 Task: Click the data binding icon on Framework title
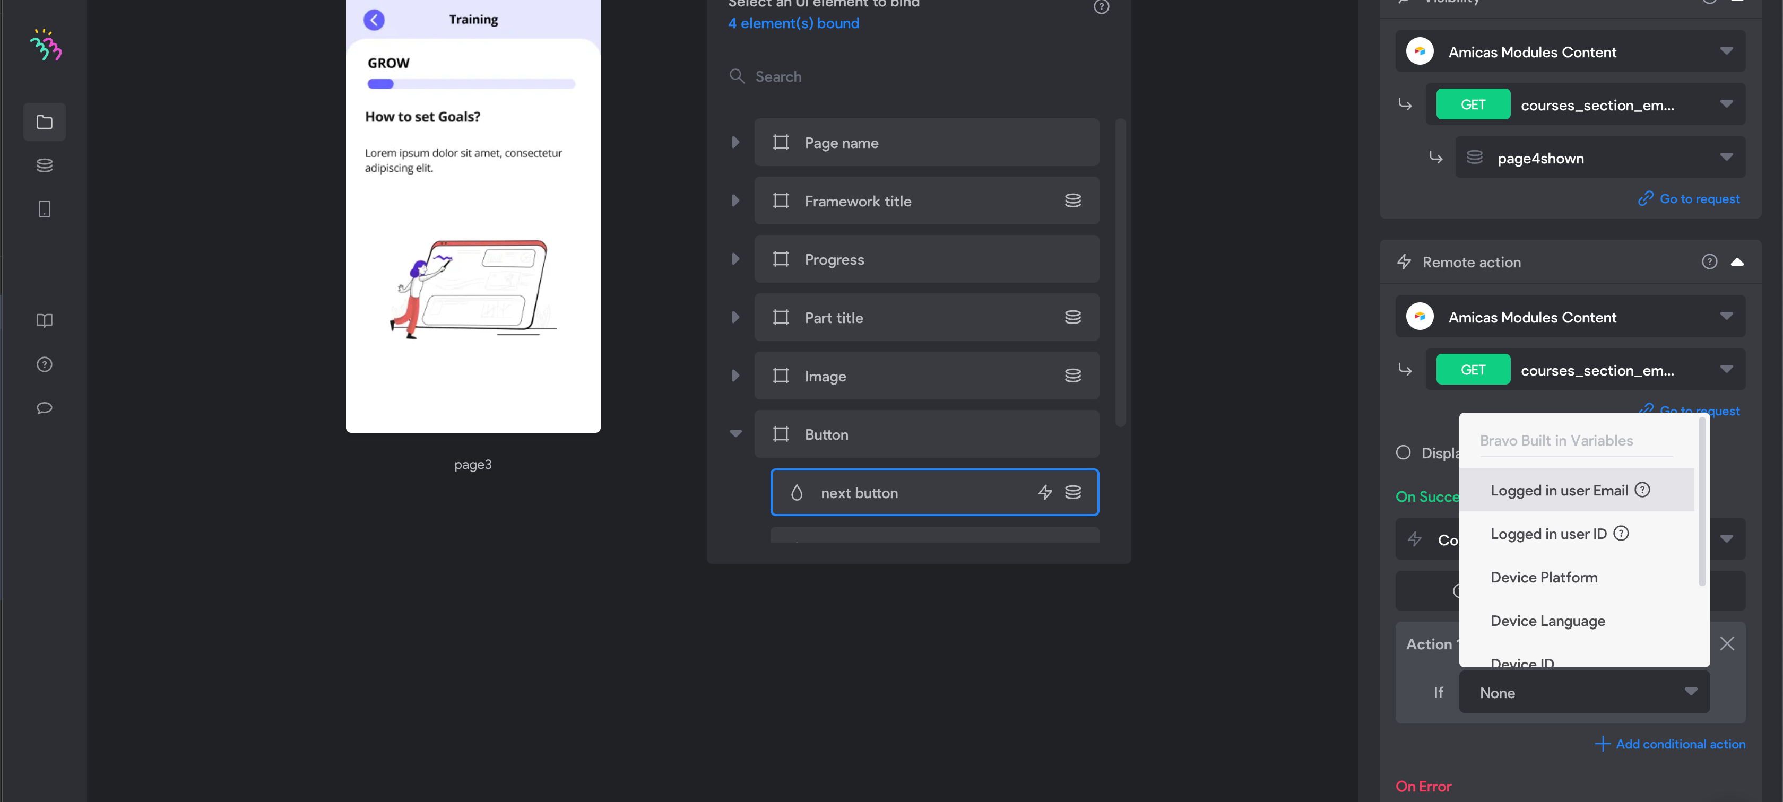(x=1072, y=201)
